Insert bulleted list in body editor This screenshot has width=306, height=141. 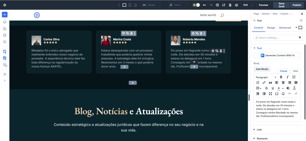[294, 77]
